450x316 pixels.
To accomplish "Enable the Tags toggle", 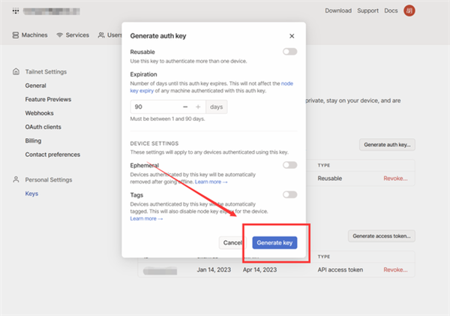I will click(289, 194).
